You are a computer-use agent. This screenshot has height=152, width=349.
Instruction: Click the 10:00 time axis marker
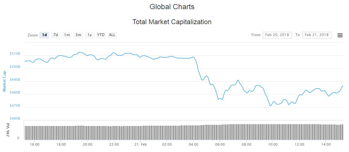coord(273,144)
